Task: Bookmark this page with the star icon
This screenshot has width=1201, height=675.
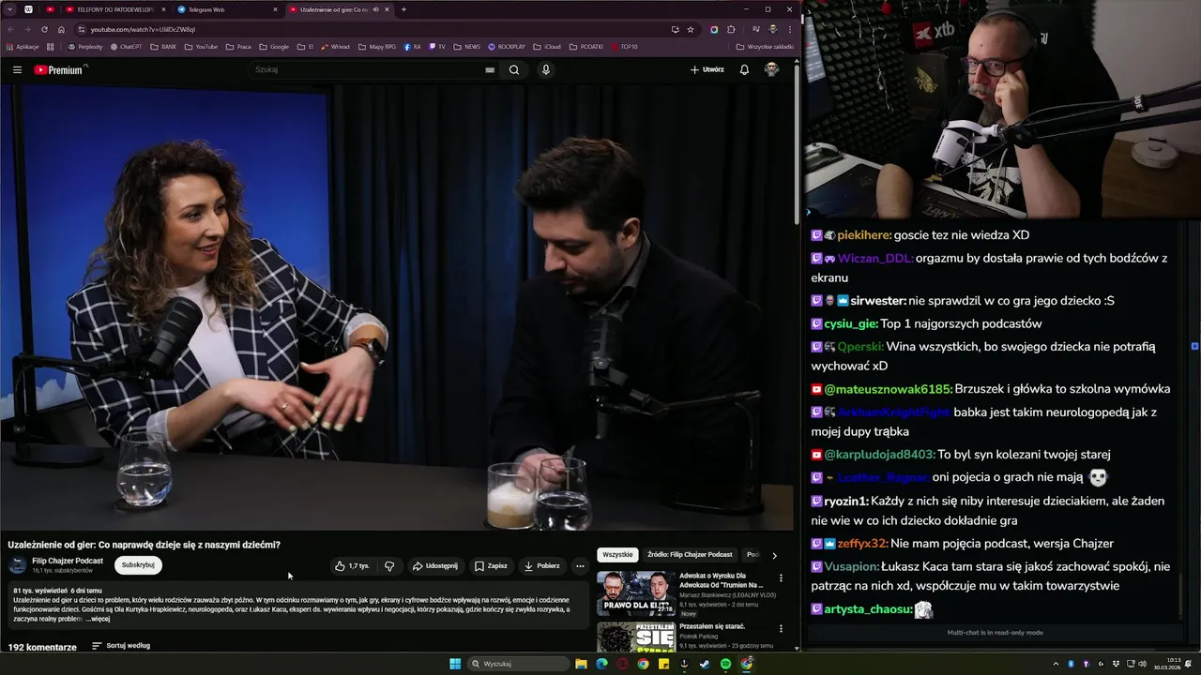Action: tap(691, 29)
